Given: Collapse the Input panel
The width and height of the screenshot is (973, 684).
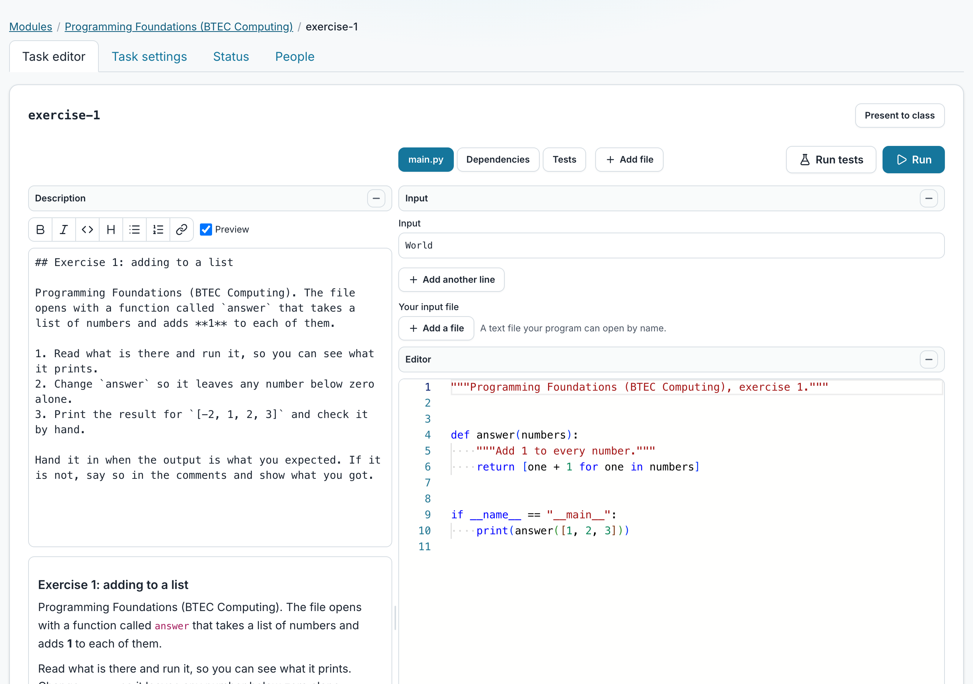Looking at the screenshot, I should point(929,198).
